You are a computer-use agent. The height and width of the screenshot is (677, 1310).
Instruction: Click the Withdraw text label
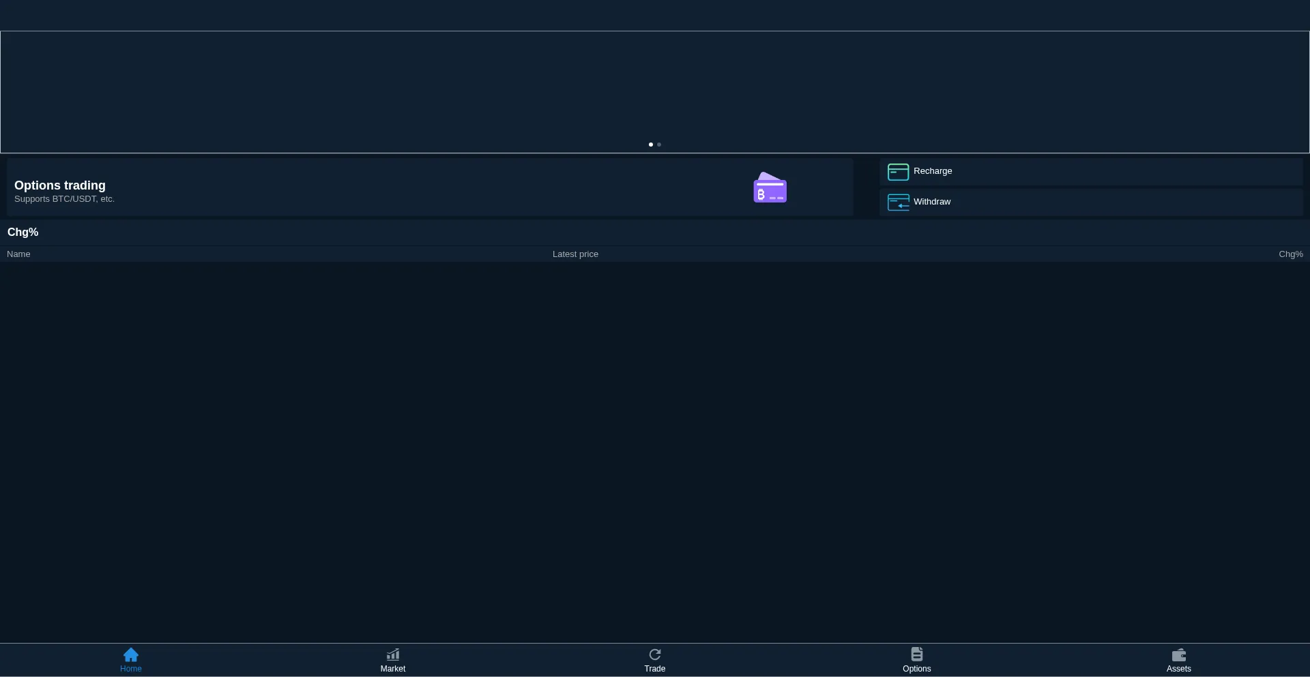click(932, 202)
